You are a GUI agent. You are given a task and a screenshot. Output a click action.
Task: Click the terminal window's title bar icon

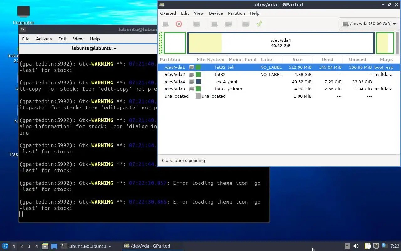coord(23,29)
